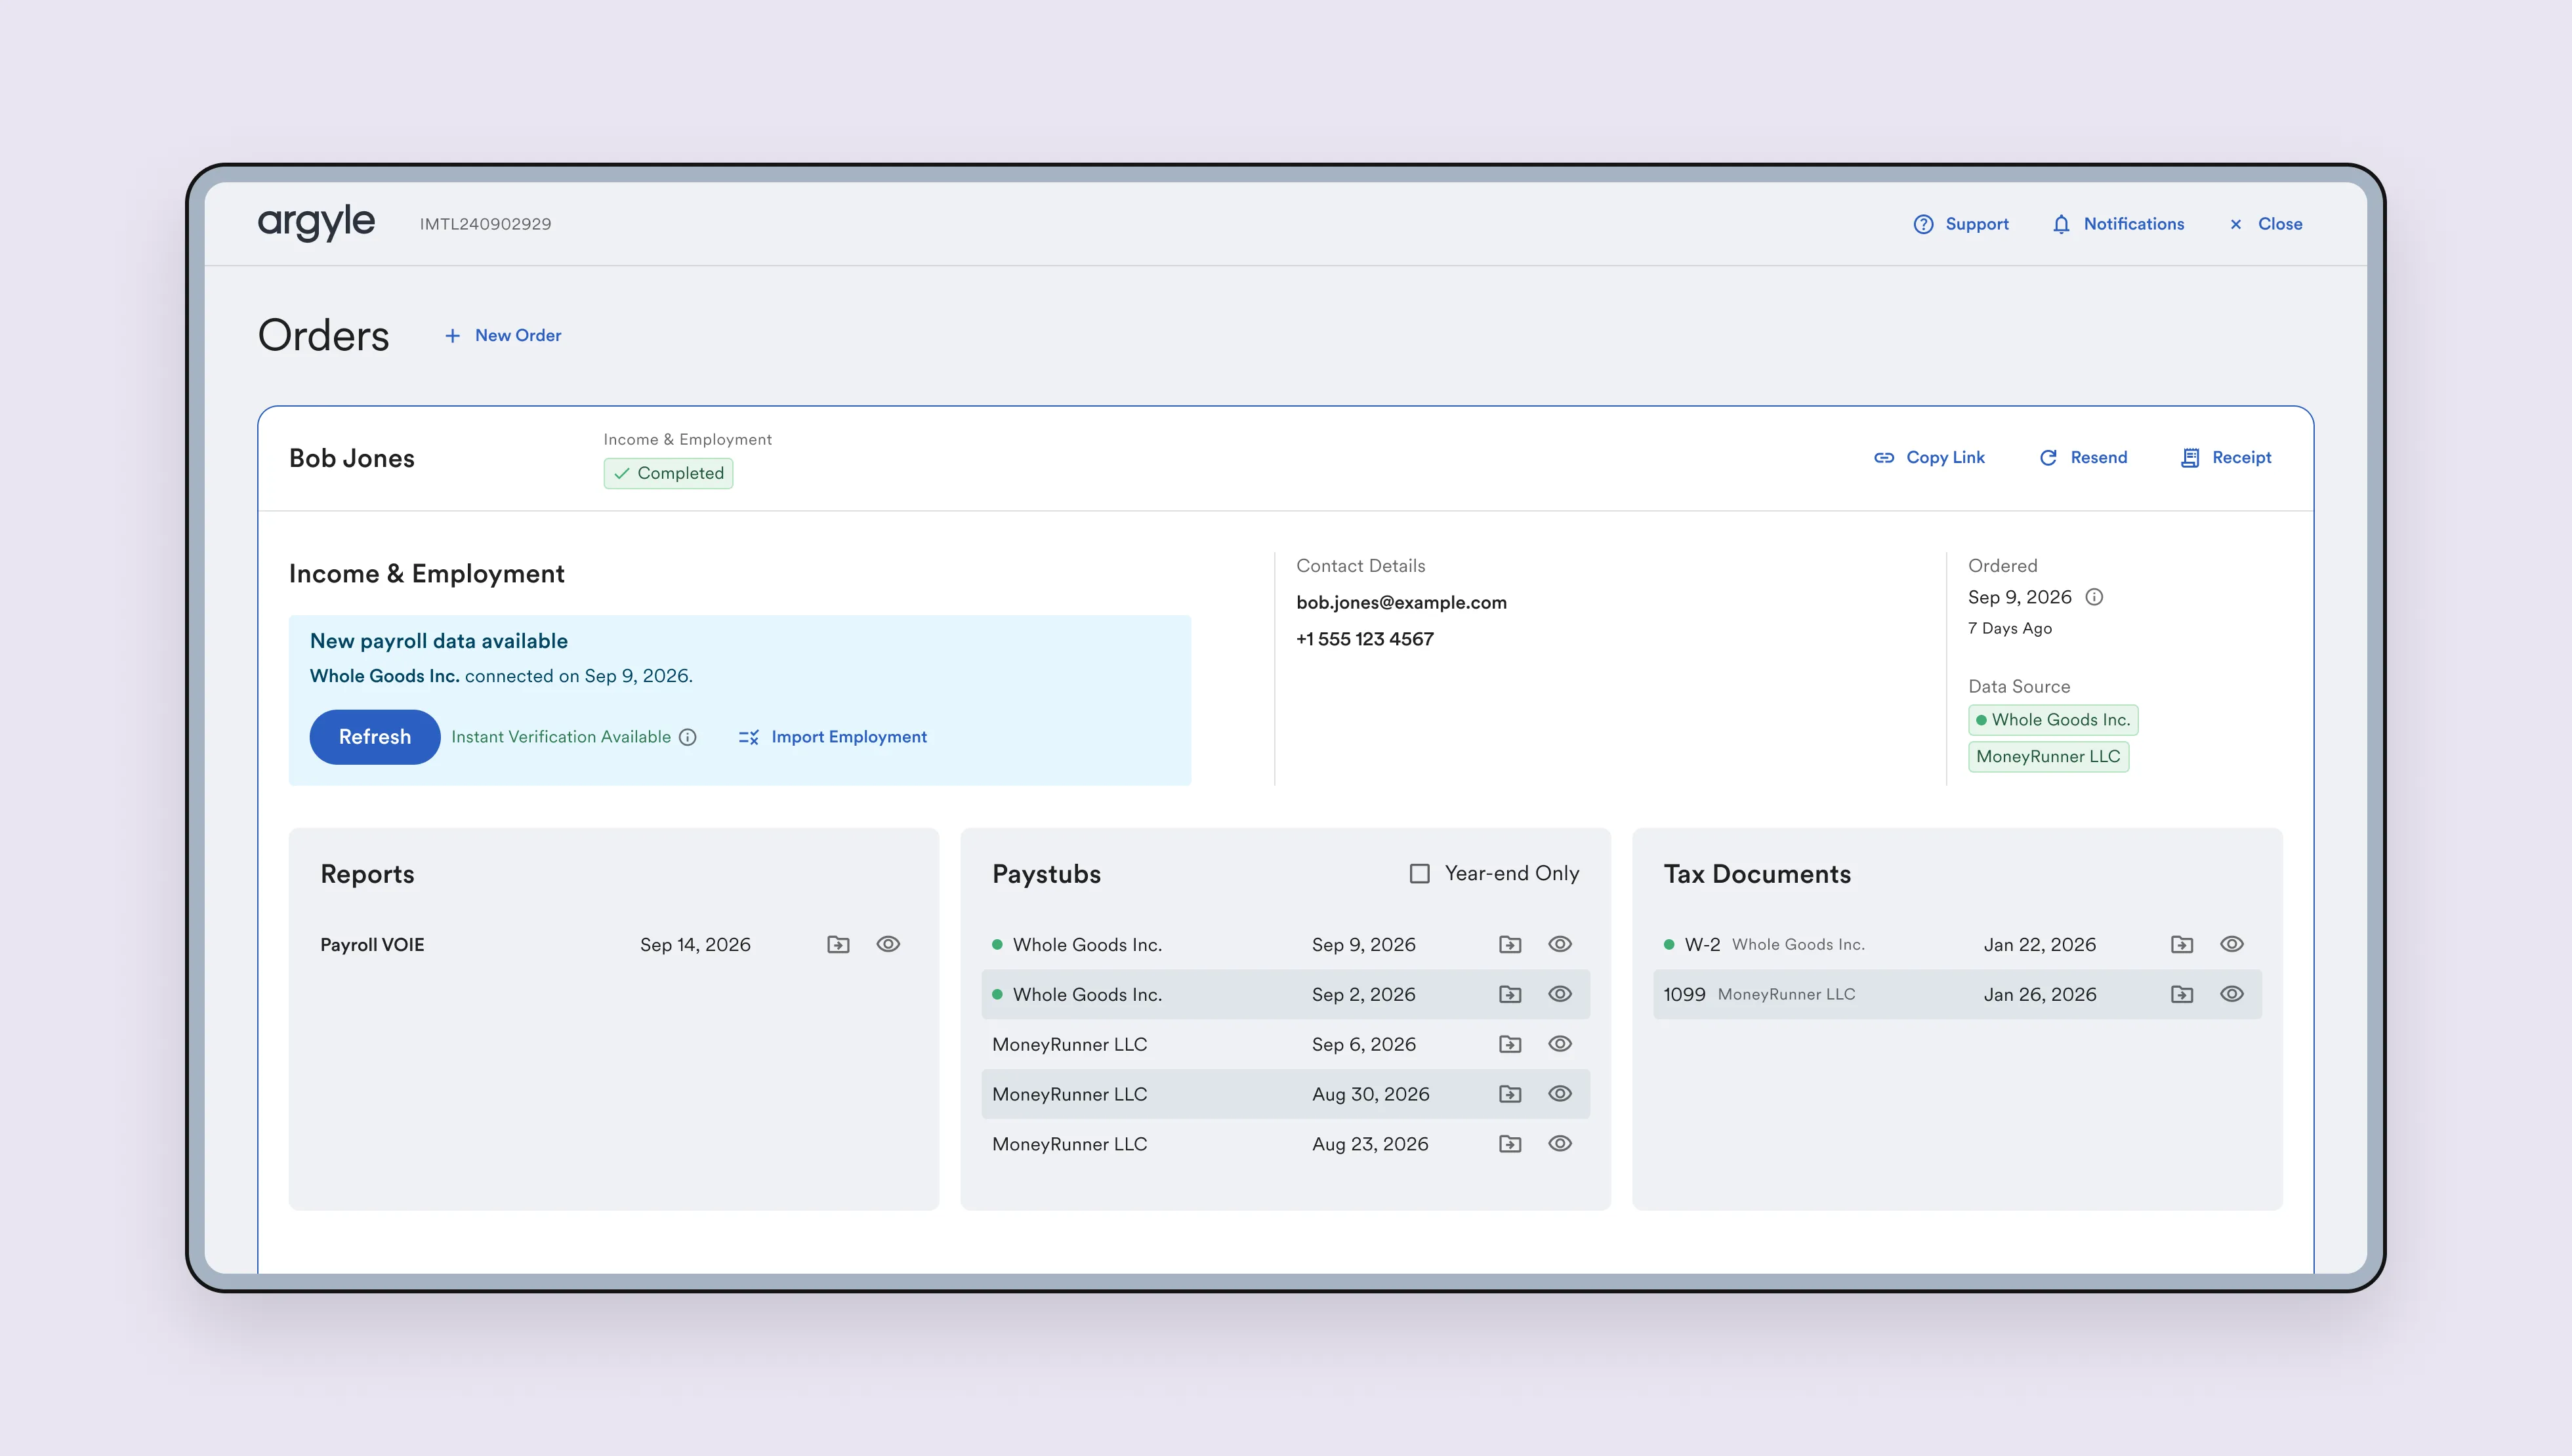Click the Jan 26, 2026 tax date
Screen dimensions: 2572x1456
[2040, 995]
